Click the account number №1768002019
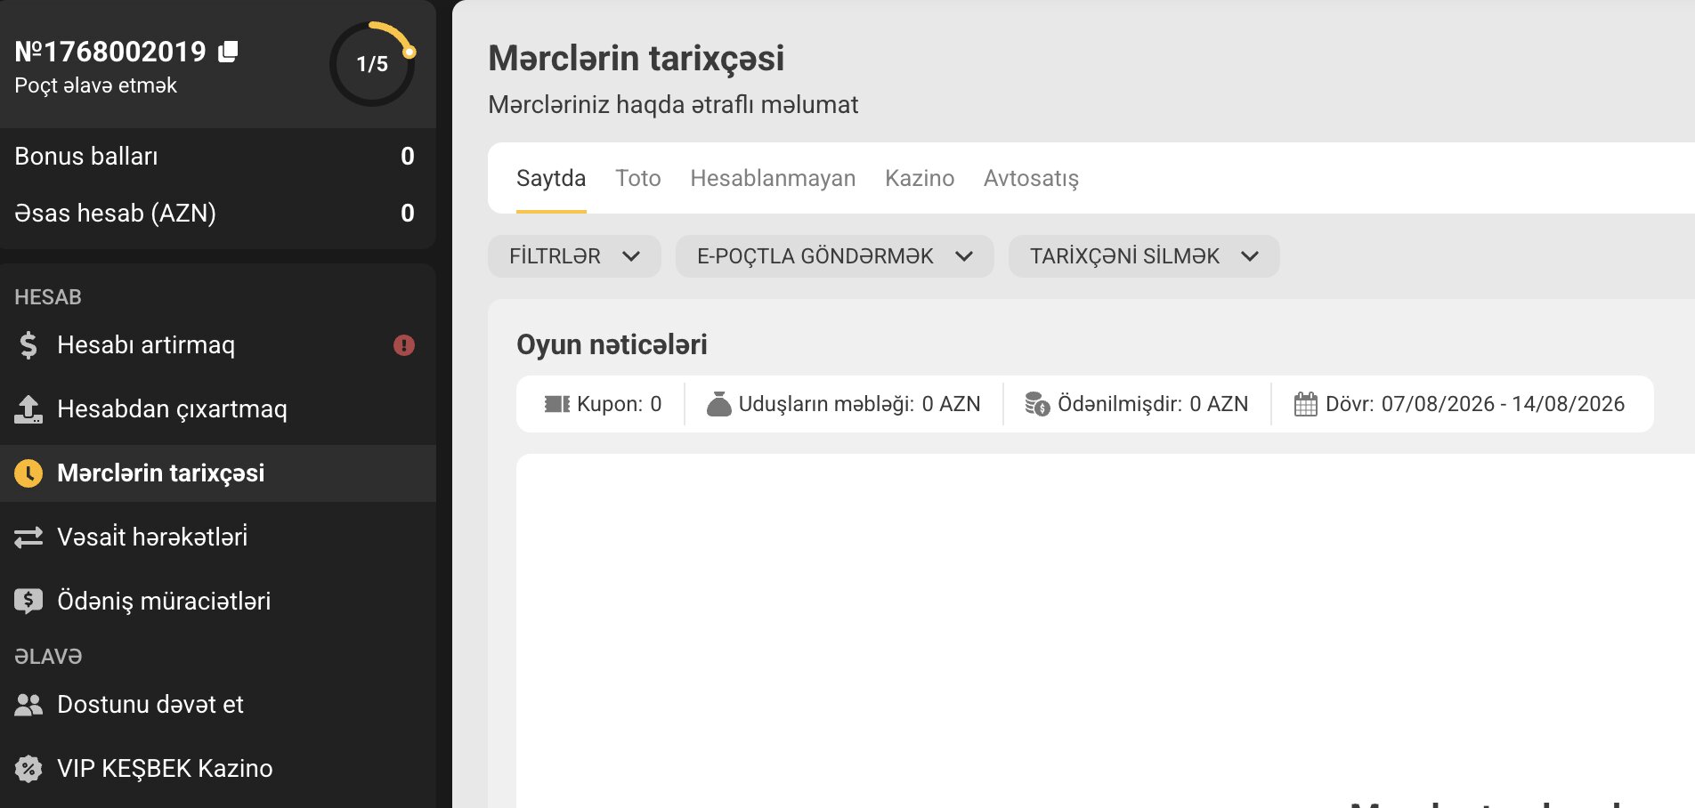Image resolution: width=1695 pixels, height=808 pixels. [110, 52]
